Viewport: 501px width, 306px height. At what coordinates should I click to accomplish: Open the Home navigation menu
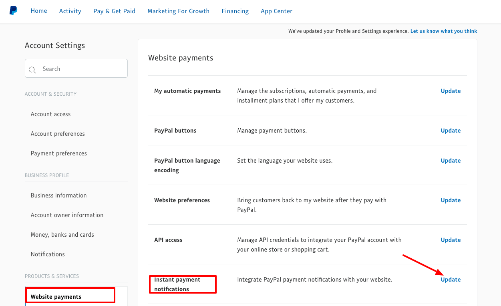(x=38, y=11)
